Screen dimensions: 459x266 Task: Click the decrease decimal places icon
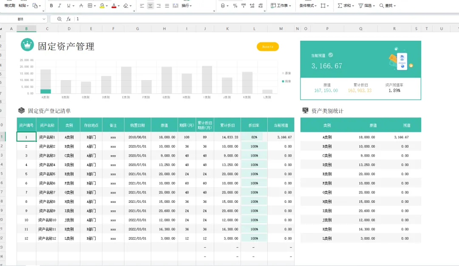pos(261,6)
